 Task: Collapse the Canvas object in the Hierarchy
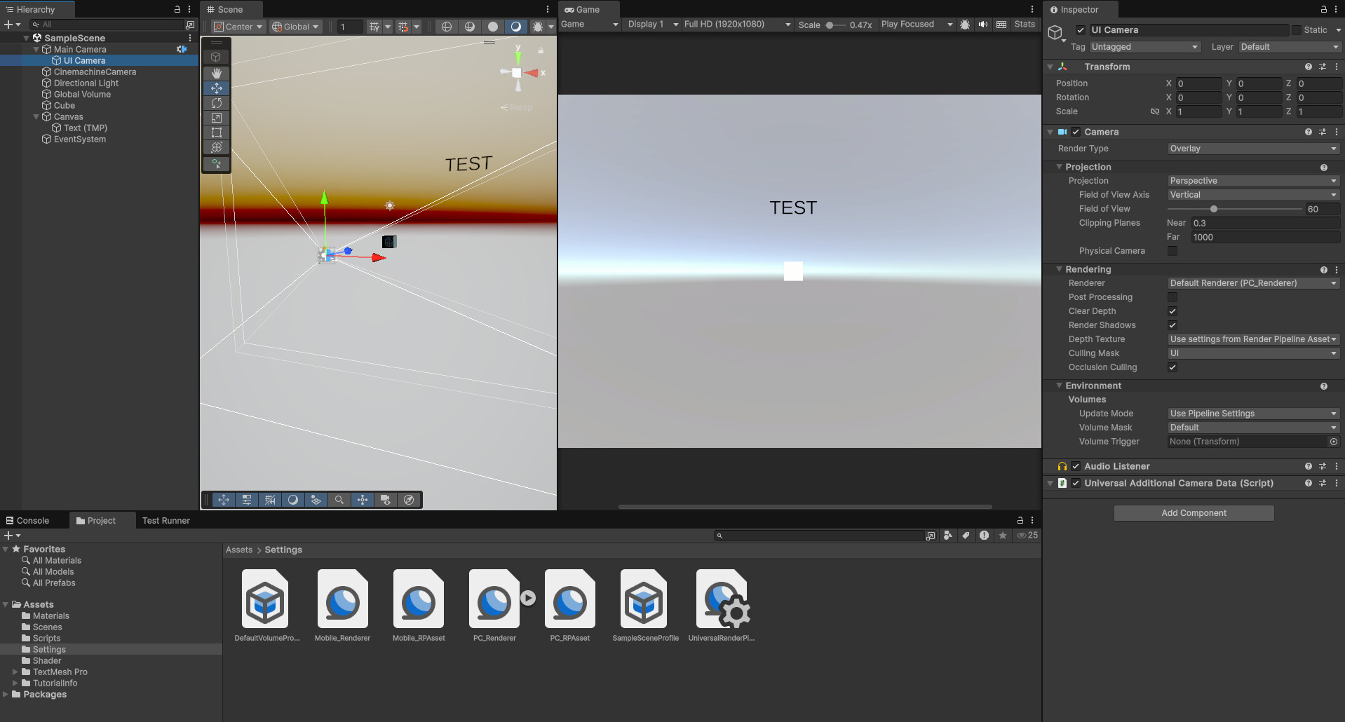36,116
